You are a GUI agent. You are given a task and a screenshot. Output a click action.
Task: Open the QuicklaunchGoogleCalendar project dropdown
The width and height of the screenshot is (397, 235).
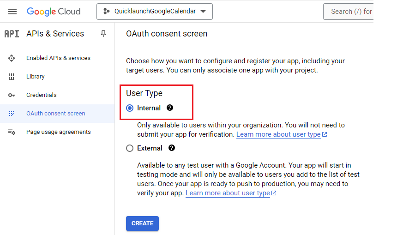tap(155, 12)
